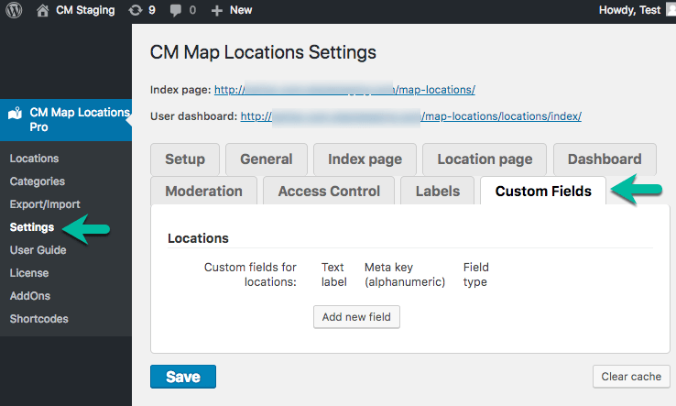
Task: Go to Categories in the sidebar
Action: (x=37, y=181)
